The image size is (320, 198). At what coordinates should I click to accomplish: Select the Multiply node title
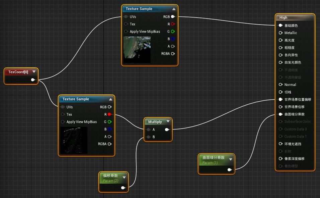point(155,122)
